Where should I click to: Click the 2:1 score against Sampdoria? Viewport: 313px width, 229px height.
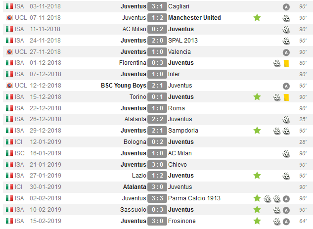157,131
